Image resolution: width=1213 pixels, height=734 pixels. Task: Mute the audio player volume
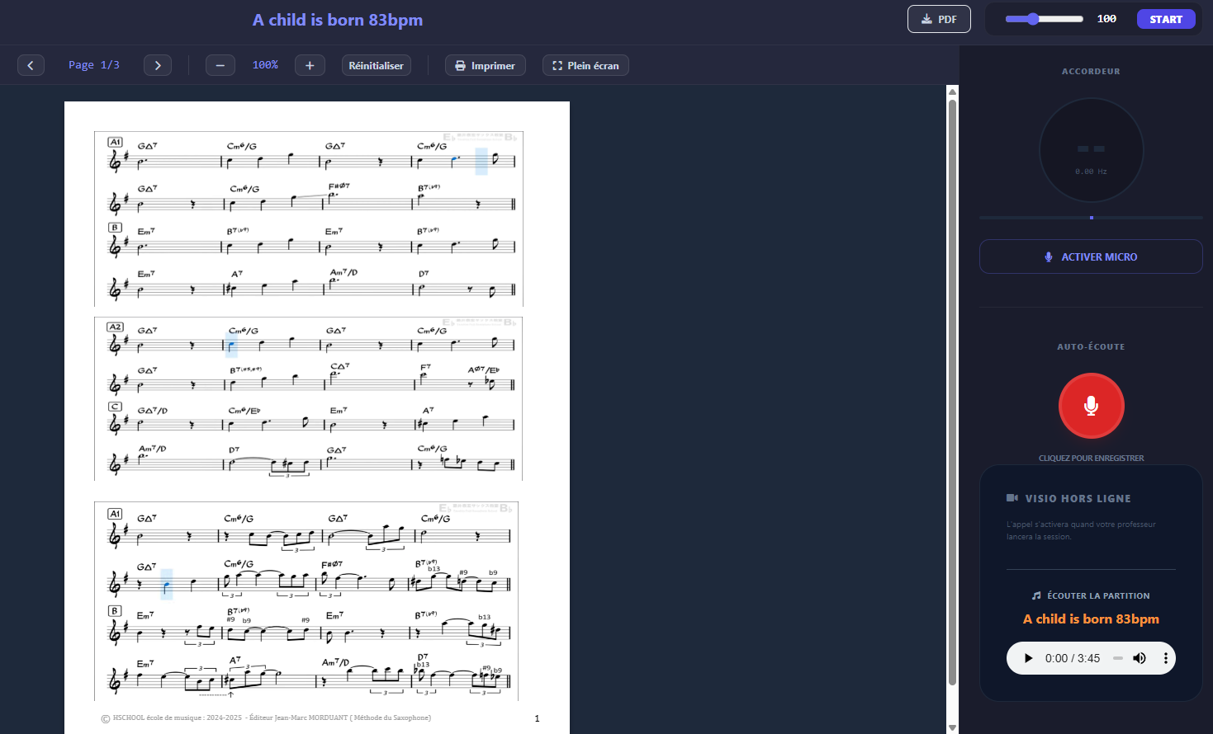1140,658
